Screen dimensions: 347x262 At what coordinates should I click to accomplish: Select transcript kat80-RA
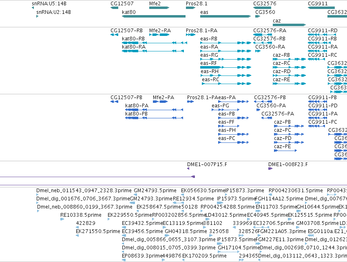pyautogui.click(x=134, y=47)
